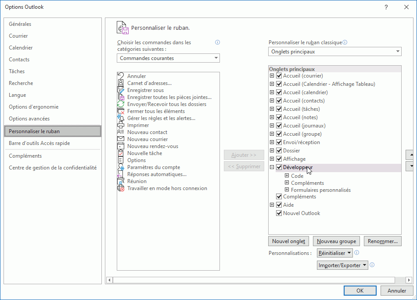This screenshot has width=417, height=300.
Task: Choose the Options command icon
Action: (x=121, y=160)
